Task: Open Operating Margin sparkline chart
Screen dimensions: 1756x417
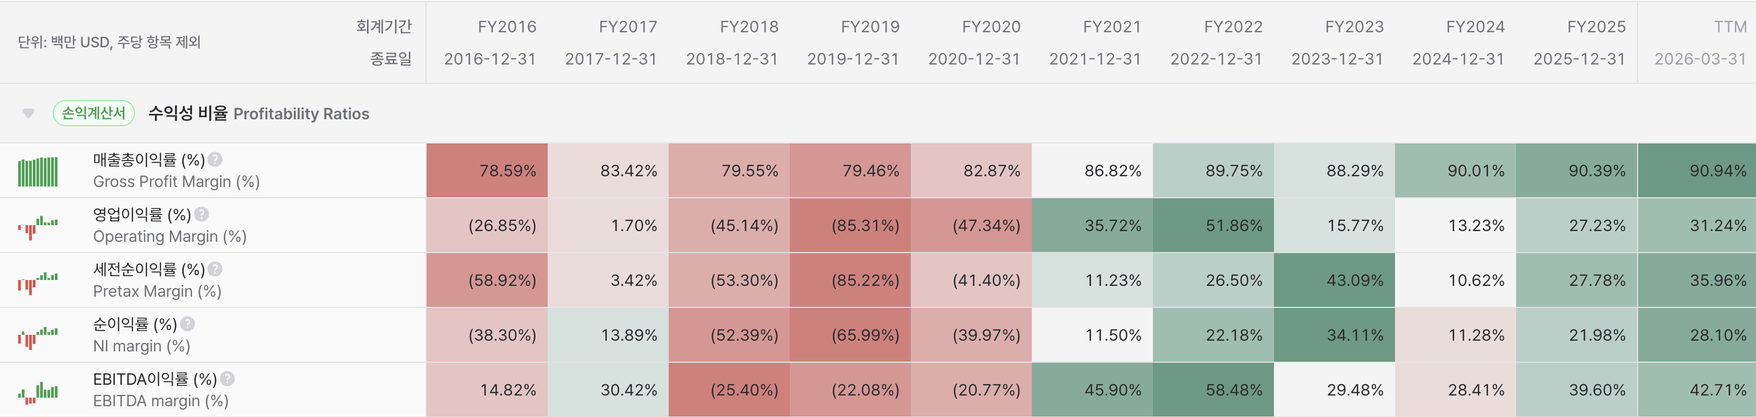Action: (x=38, y=226)
